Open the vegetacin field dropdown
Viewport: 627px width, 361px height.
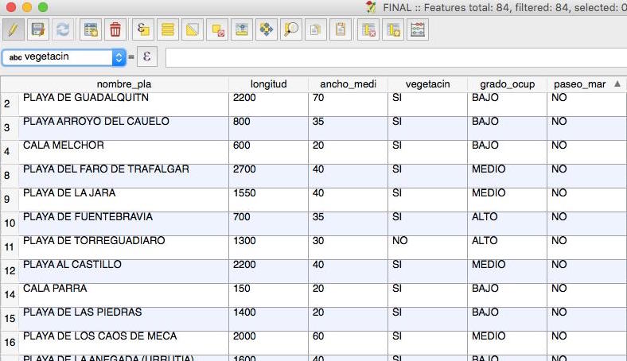[x=119, y=57]
